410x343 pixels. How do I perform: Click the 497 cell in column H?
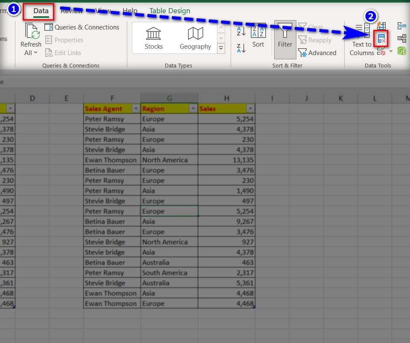point(226,201)
